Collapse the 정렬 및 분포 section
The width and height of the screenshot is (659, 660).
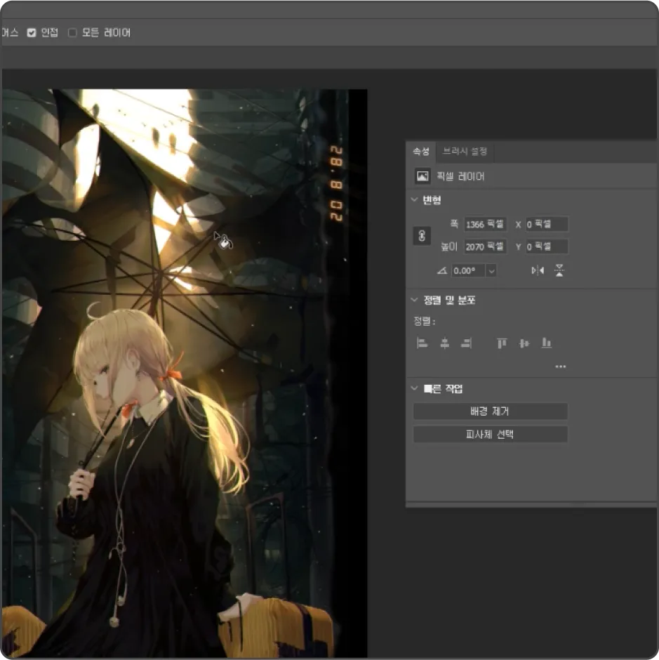click(x=415, y=300)
